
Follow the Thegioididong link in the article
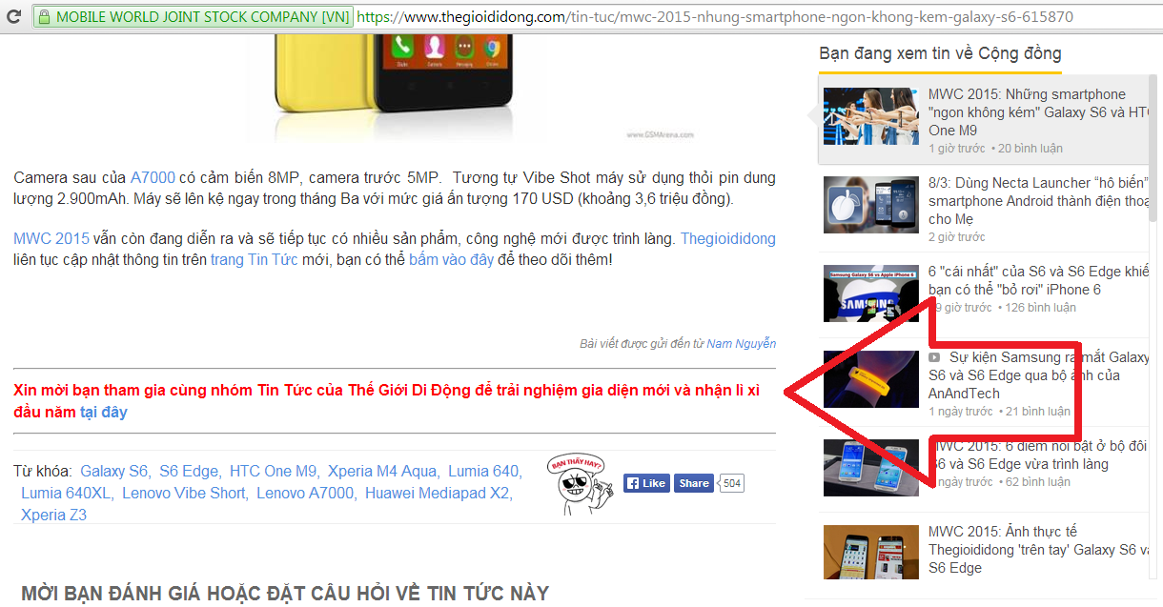click(727, 238)
